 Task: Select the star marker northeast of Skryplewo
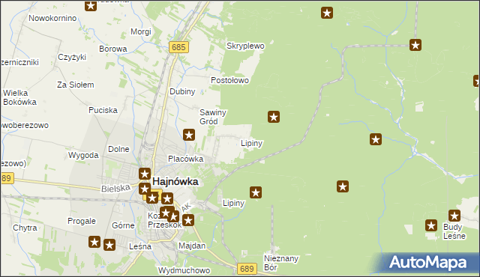tap(327, 13)
